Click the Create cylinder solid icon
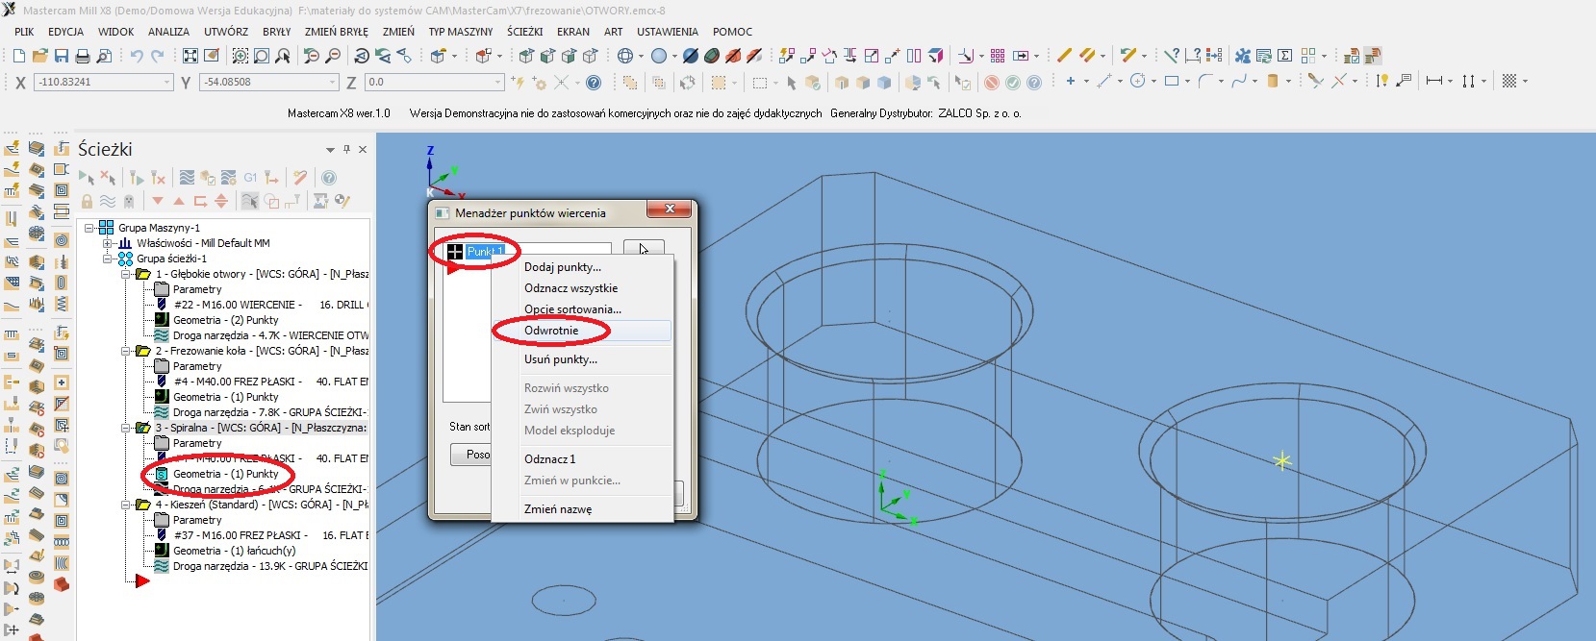 coord(1273,82)
